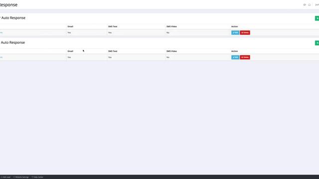Screen dimensions: 319x179
Task: Click the SMS Video header in second table
Action: point(171,51)
